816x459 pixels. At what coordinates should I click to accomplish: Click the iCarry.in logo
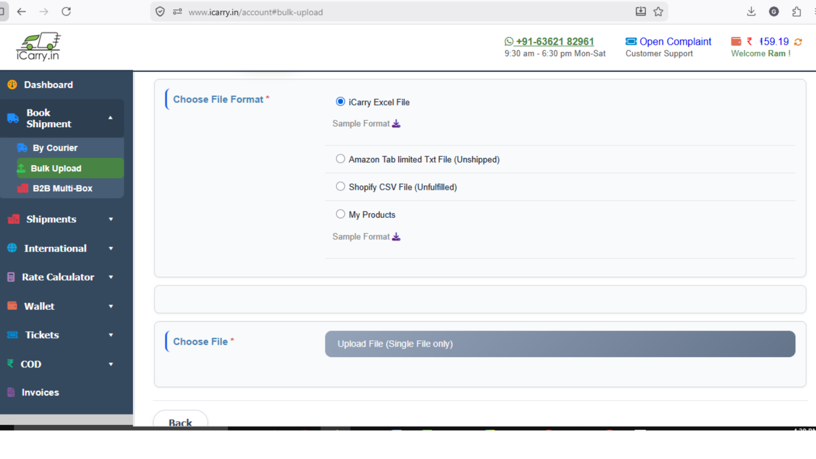click(x=38, y=47)
